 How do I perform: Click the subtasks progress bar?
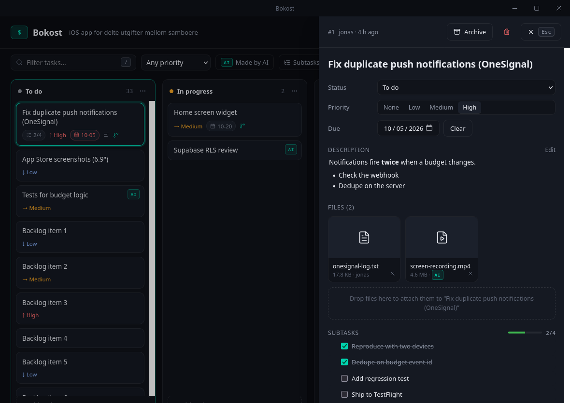pos(525,333)
